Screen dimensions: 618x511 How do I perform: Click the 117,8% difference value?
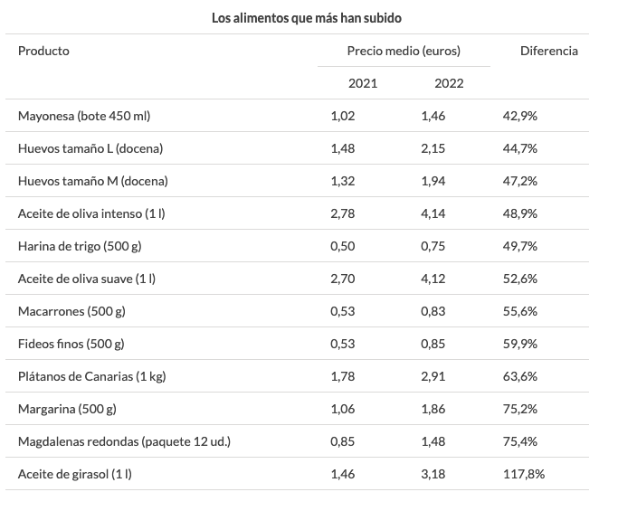click(524, 474)
